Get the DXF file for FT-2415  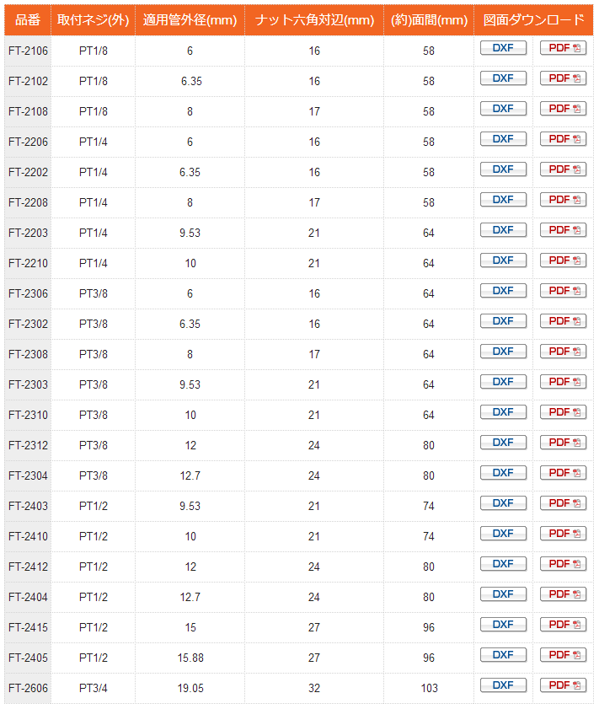pos(503,625)
